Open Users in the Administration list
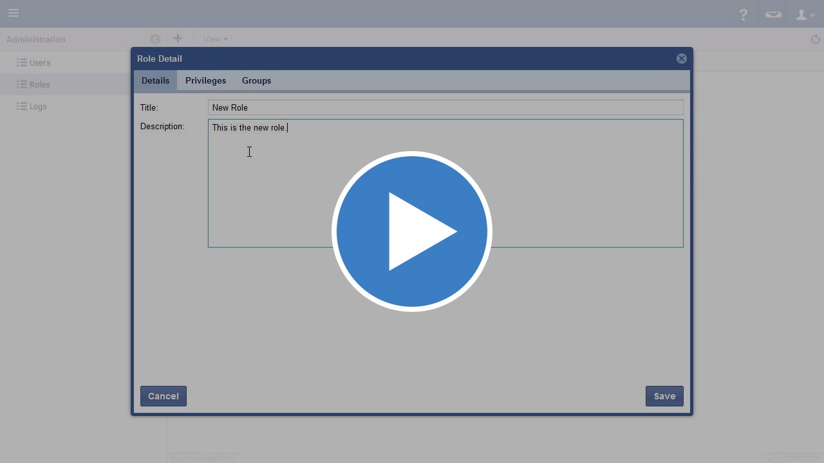 (x=39, y=63)
